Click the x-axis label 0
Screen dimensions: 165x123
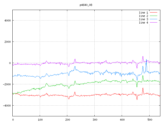13,120
